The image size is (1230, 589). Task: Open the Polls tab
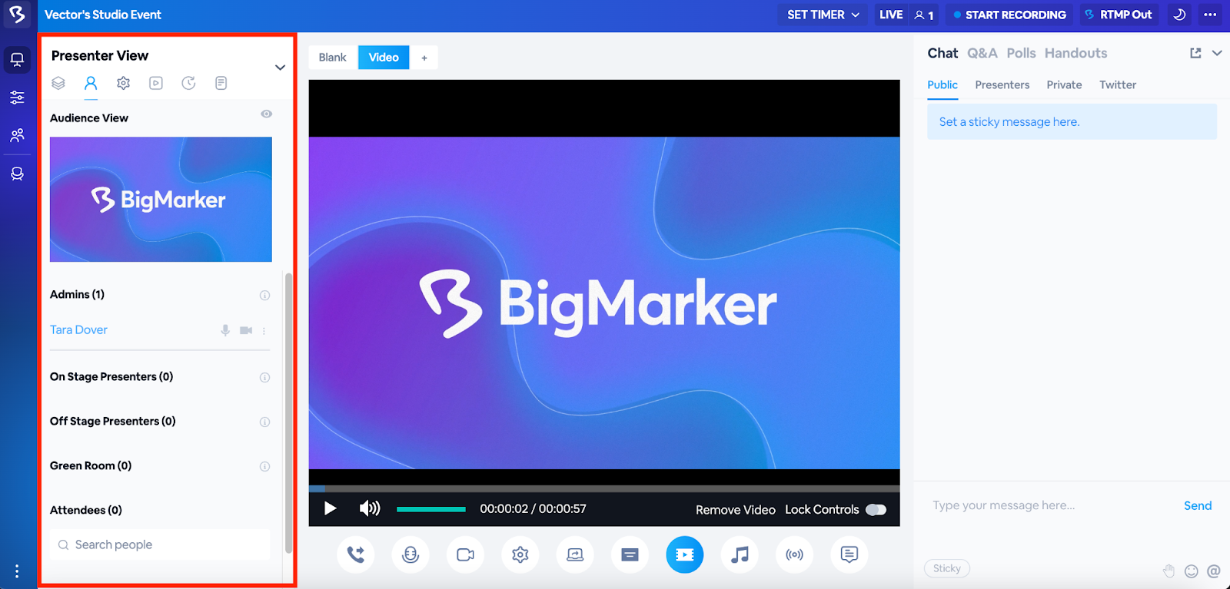pyautogui.click(x=1021, y=53)
